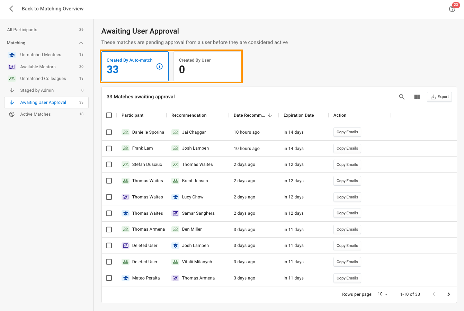Copy Emails for Thomas Armena–Ben Miller row
This screenshot has height=311, width=464.
(x=347, y=229)
